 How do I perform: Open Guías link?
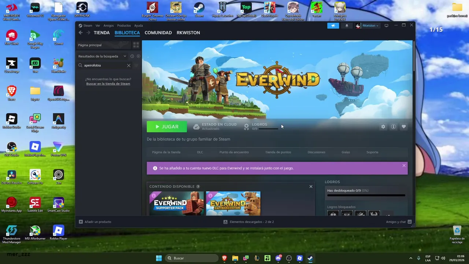tap(346, 152)
